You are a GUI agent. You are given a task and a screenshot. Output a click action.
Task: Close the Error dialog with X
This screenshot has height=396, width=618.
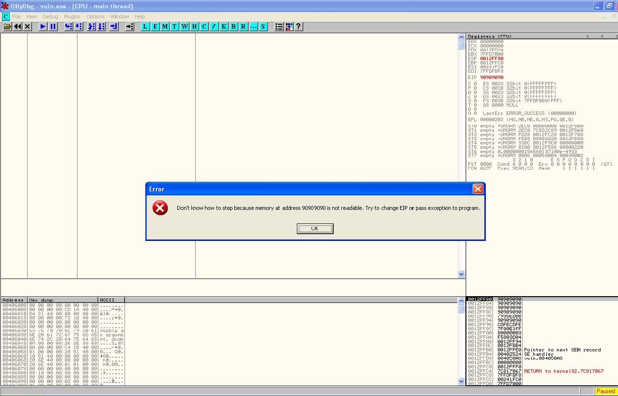click(478, 189)
